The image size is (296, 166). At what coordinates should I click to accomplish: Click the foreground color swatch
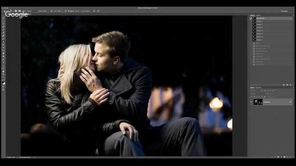point(3,82)
